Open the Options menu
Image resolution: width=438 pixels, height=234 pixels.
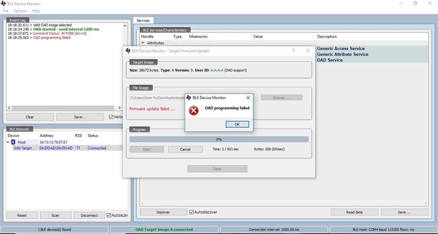tap(20, 11)
